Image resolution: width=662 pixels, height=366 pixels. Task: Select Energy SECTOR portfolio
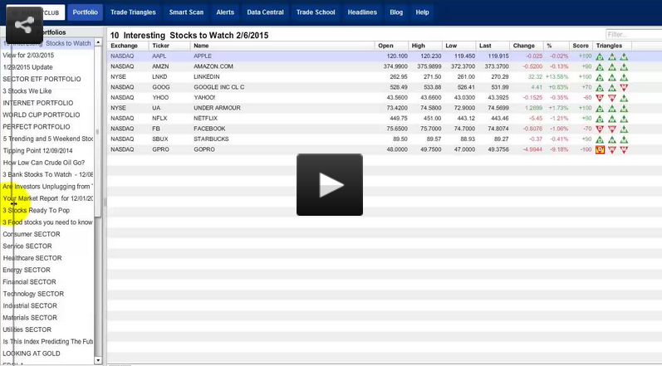[27, 270]
